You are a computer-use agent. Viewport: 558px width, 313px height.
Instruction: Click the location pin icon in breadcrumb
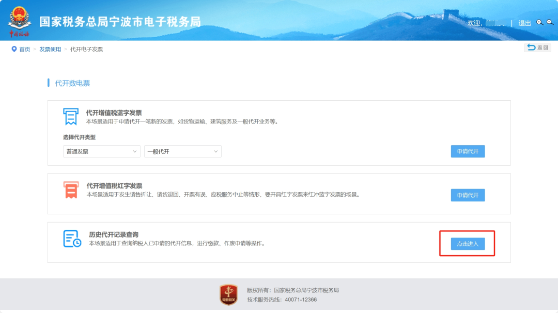[14, 49]
